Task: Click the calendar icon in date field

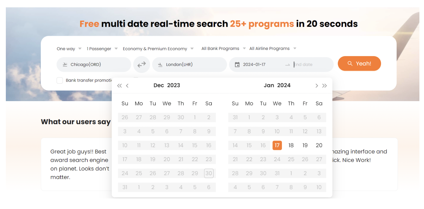Action: click(237, 65)
